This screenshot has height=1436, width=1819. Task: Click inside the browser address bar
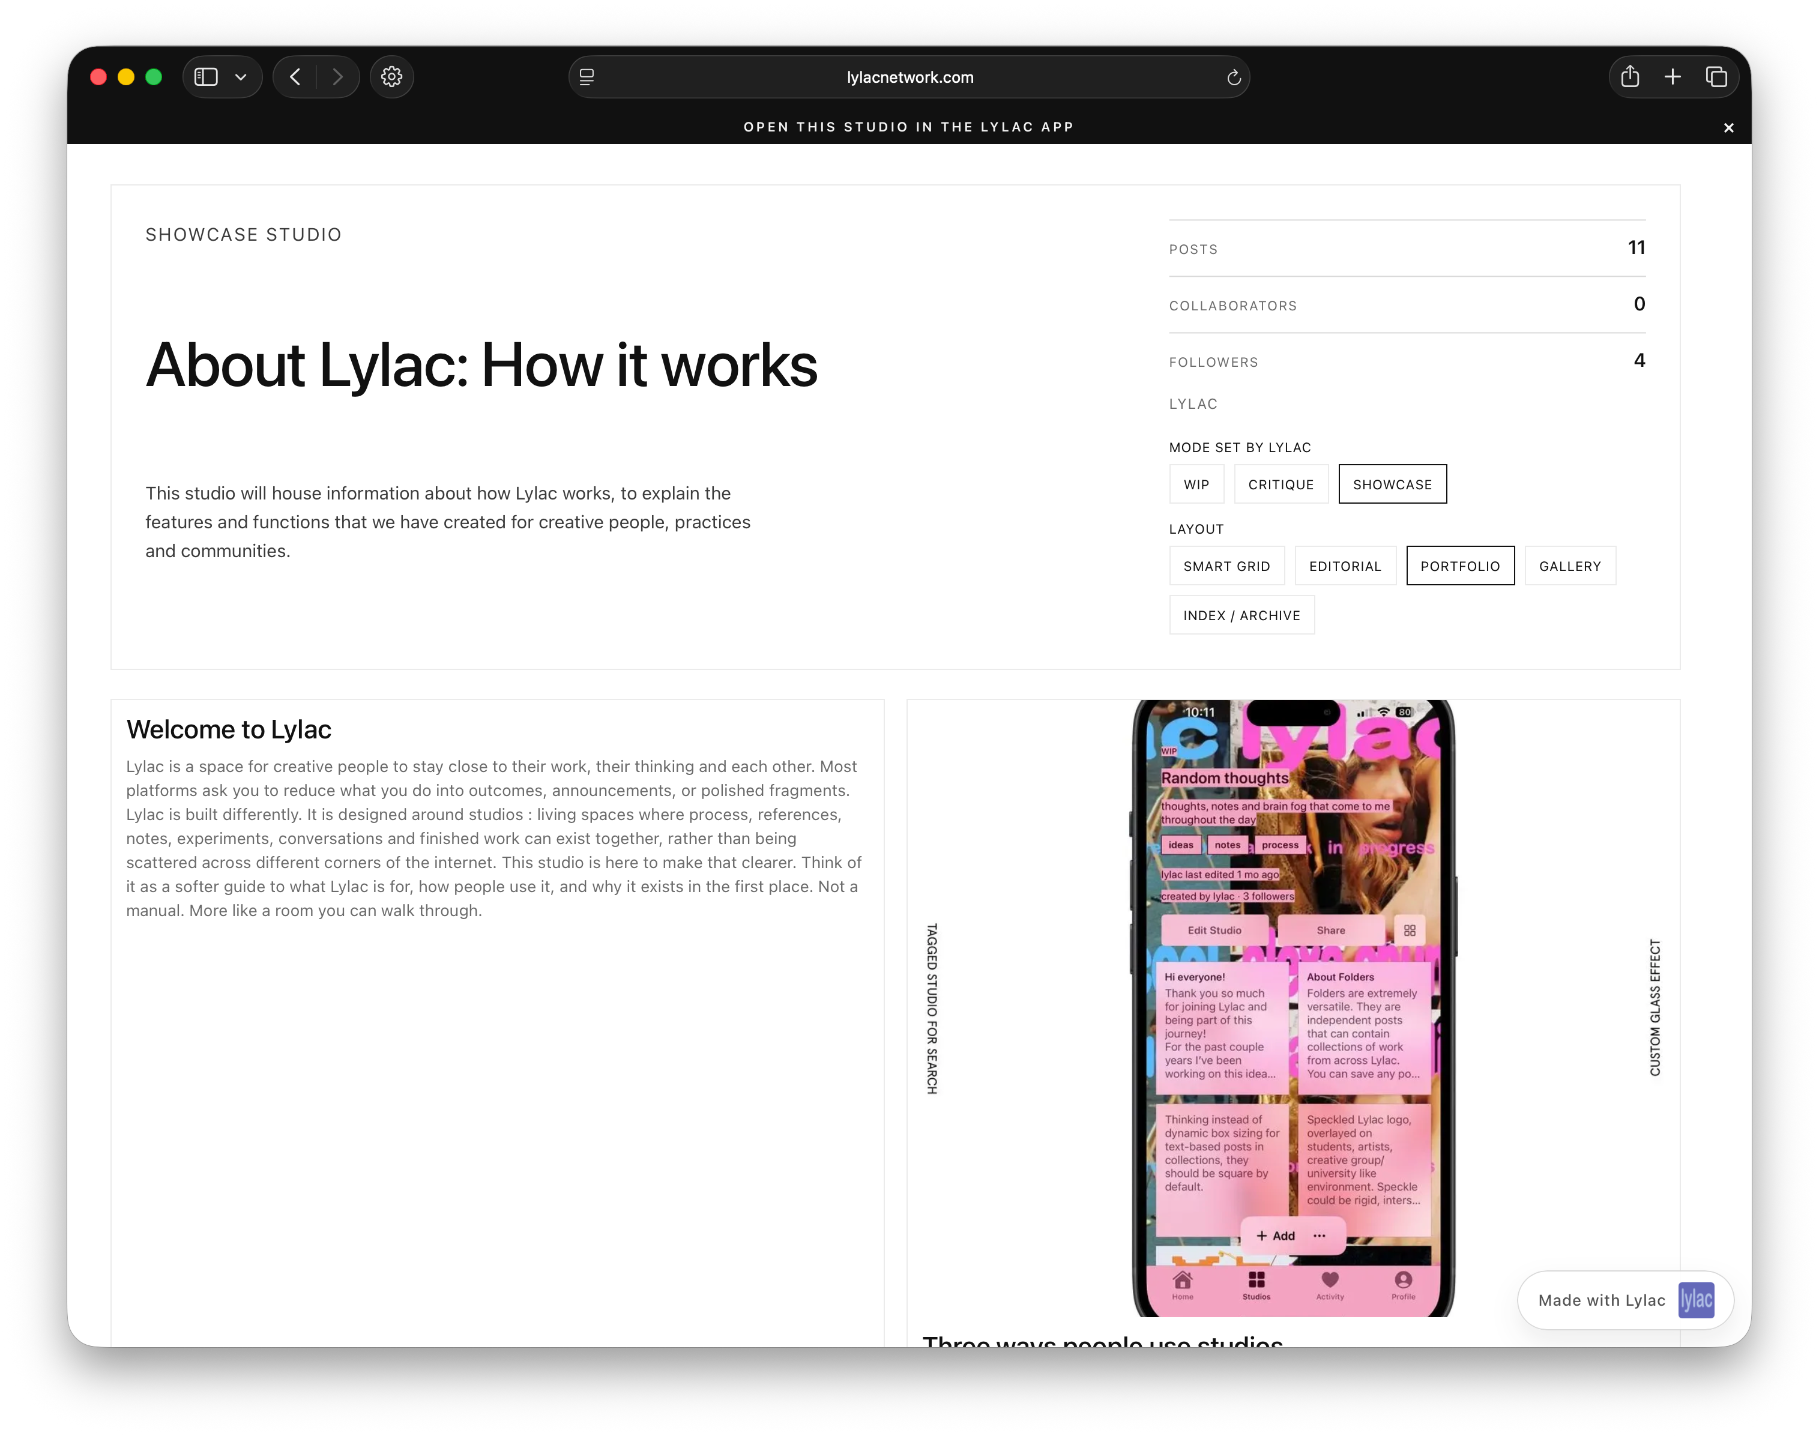click(x=909, y=76)
